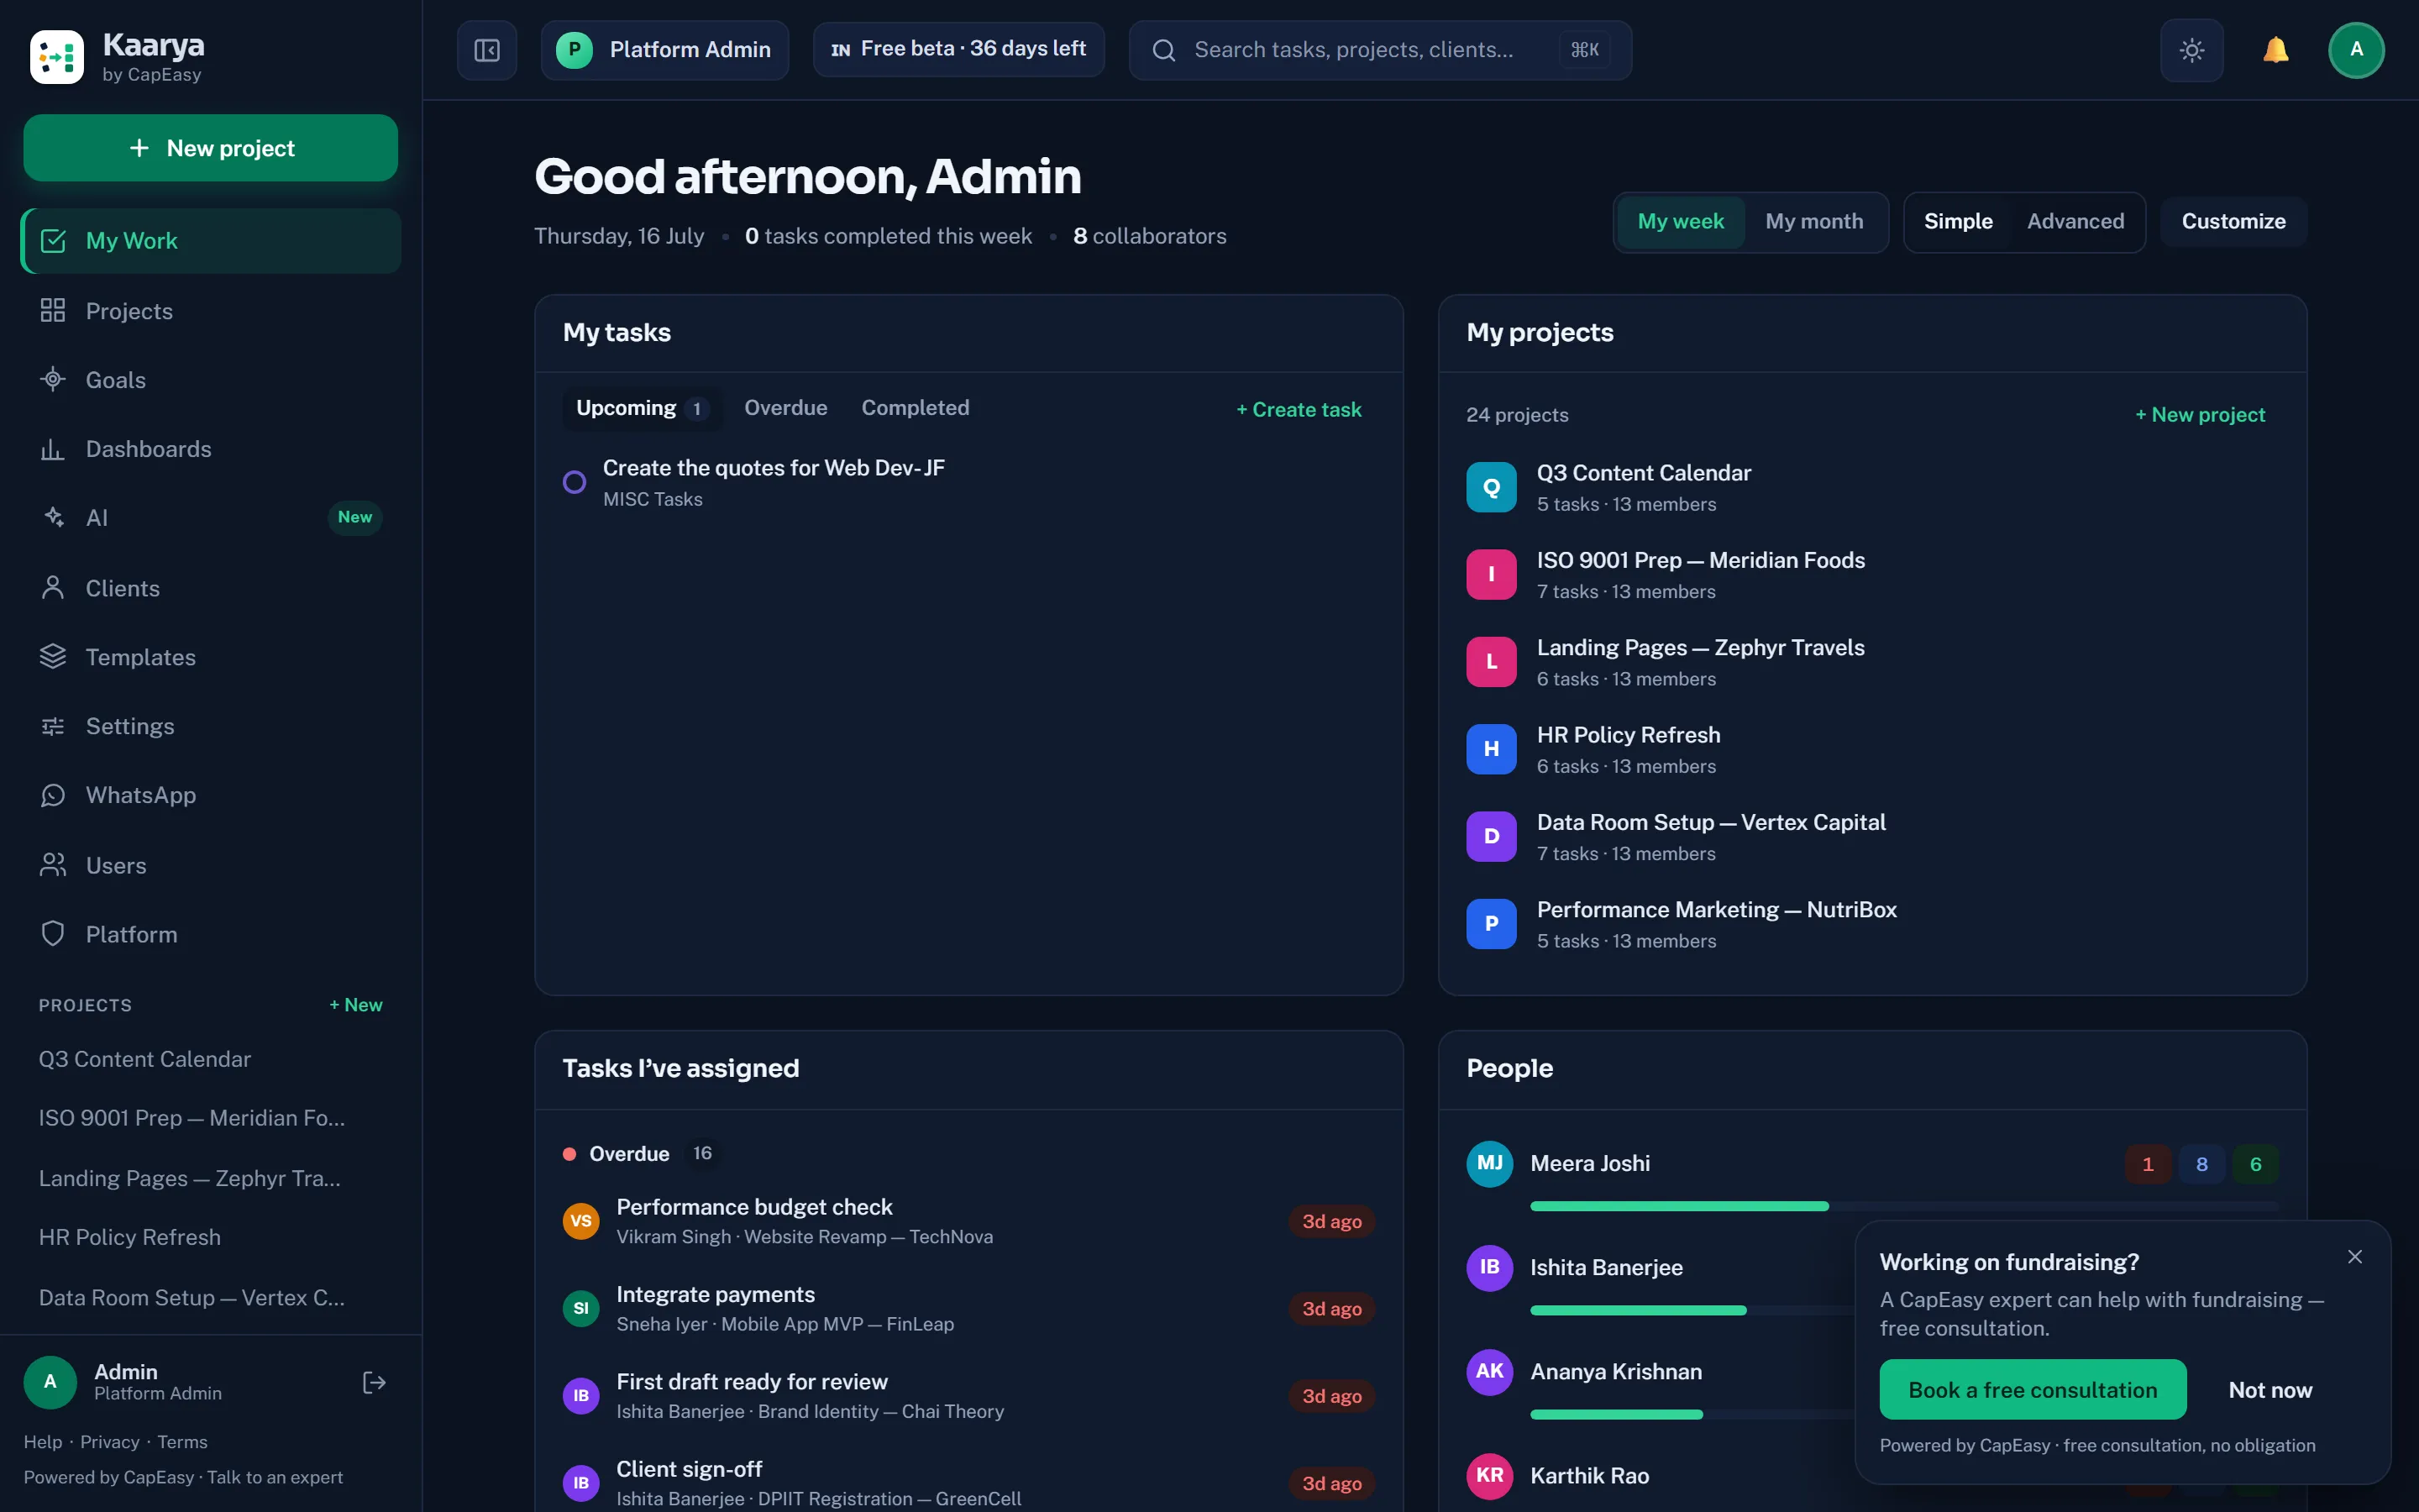This screenshot has height=1512, width=2419.
Task: Open the Overdue tasks tab
Action: pos(785,408)
